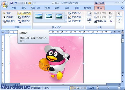Screen dimensions: 125x90
Task: Open file using folder icon
Action: (x=30, y=3)
